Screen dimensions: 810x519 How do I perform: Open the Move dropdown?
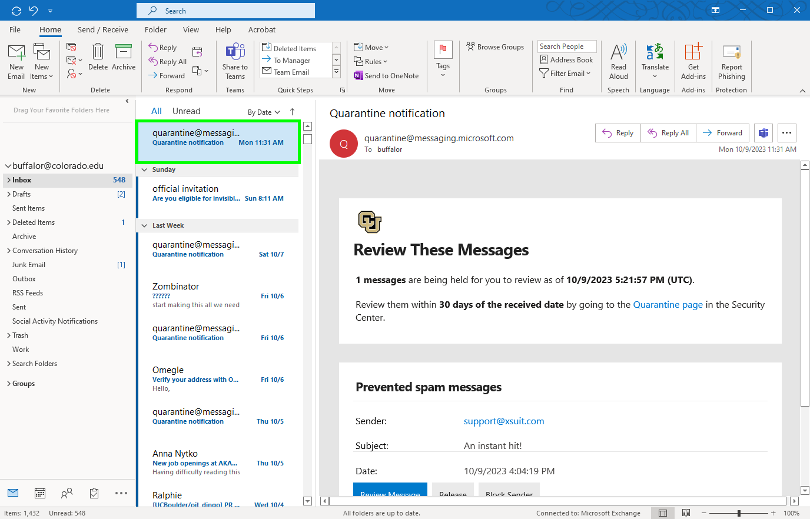click(371, 47)
